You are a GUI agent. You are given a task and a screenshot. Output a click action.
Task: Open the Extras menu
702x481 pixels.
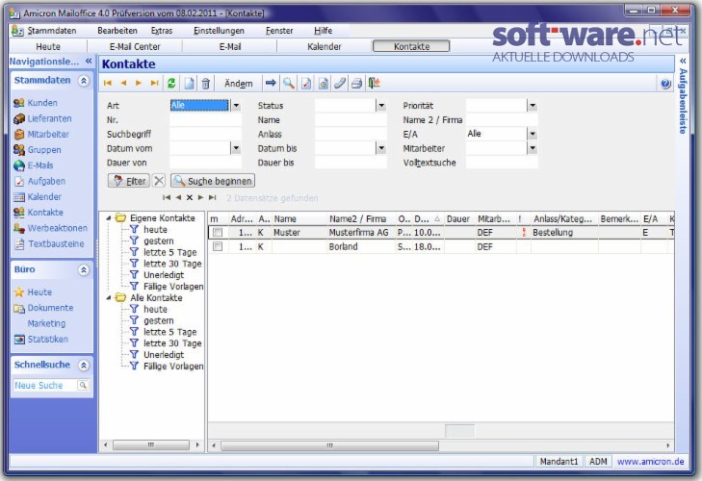(162, 31)
